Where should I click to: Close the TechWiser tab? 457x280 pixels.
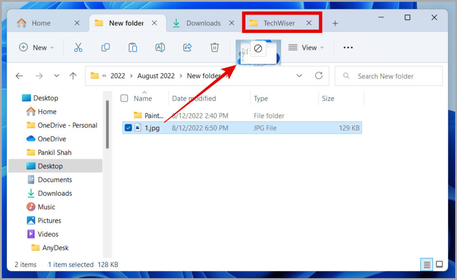[x=309, y=23]
